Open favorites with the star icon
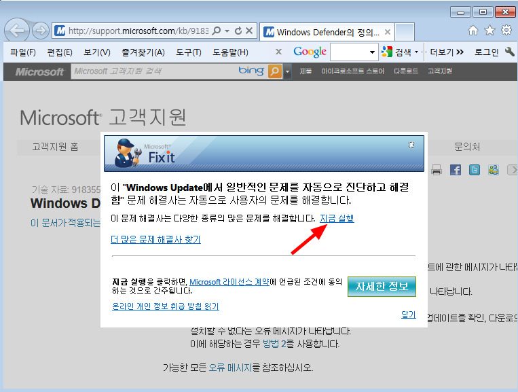518x392 pixels. 489,31
